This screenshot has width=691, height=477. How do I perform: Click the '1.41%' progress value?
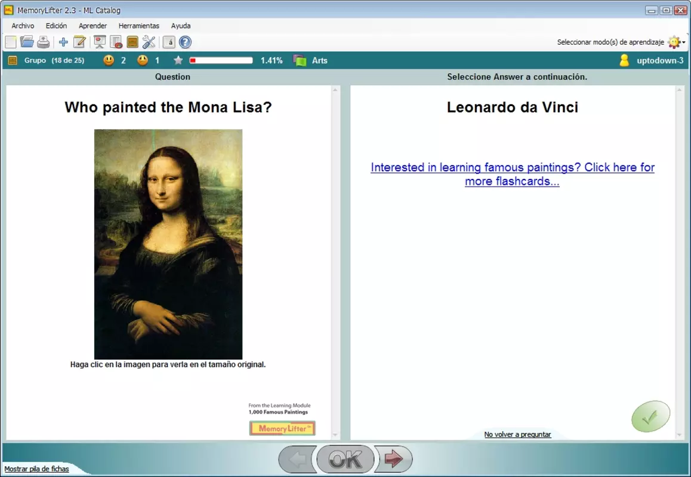coord(272,60)
